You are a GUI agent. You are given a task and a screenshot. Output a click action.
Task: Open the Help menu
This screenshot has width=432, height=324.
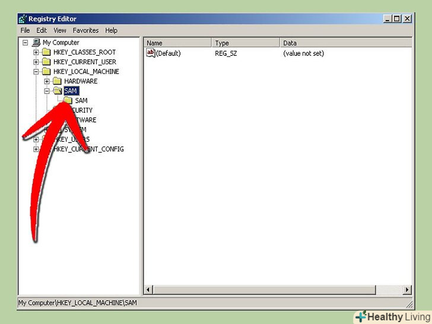coord(112,30)
